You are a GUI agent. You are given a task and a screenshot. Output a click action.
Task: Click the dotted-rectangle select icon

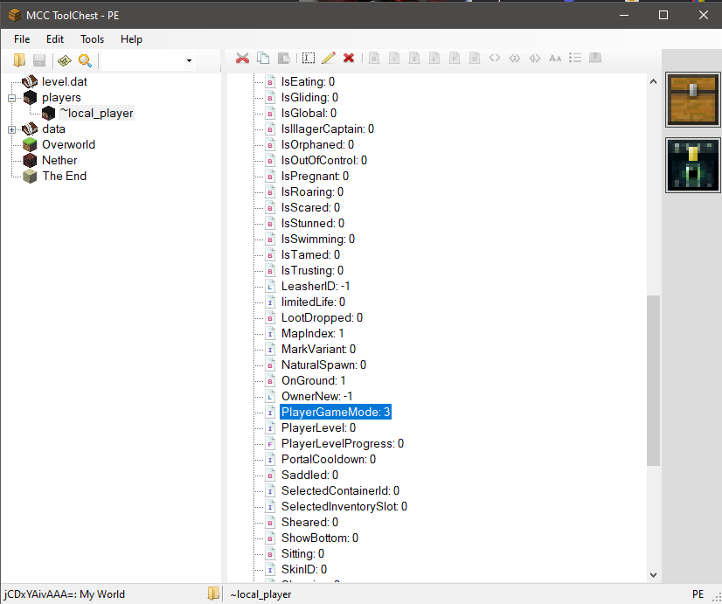(309, 59)
